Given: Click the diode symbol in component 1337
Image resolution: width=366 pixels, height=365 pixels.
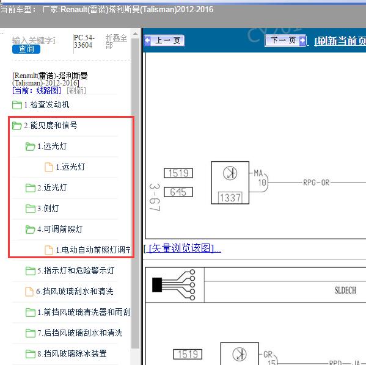Looking at the screenshot, I should [x=230, y=173].
